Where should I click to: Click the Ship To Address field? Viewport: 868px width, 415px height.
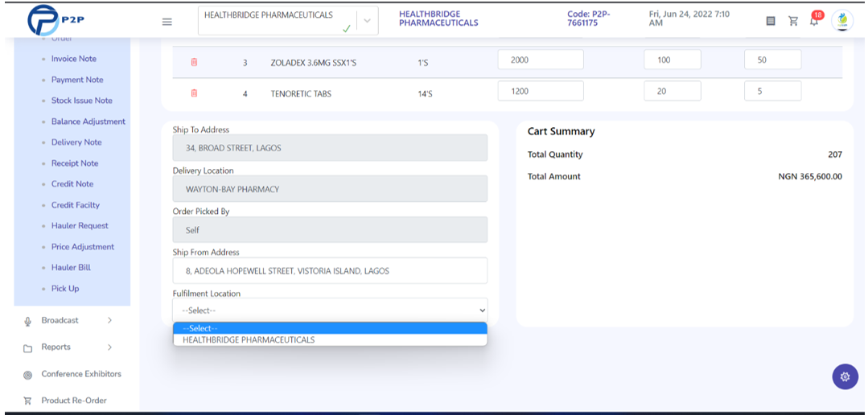pyautogui.click(x=330, y=148)
